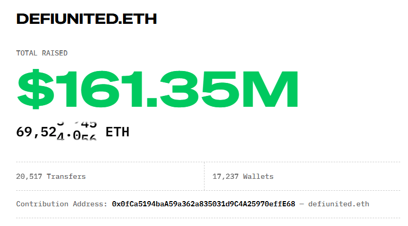Click the TOTAL RAISED label
The image size is (408, 226).
click(42, 53)
